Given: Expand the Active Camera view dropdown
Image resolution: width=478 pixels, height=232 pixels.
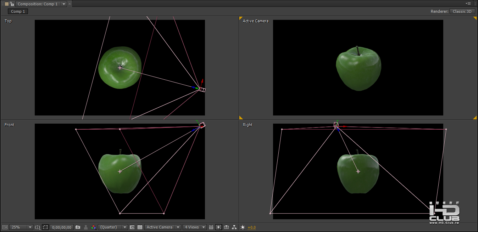Looking at the screenshot, I should click(163, 227).
